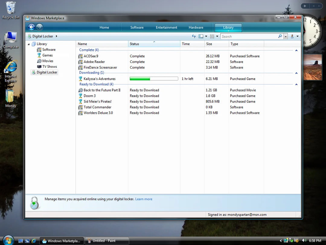
Task: Click the transfer arrows icon in the toolbar
Action: 194,36
